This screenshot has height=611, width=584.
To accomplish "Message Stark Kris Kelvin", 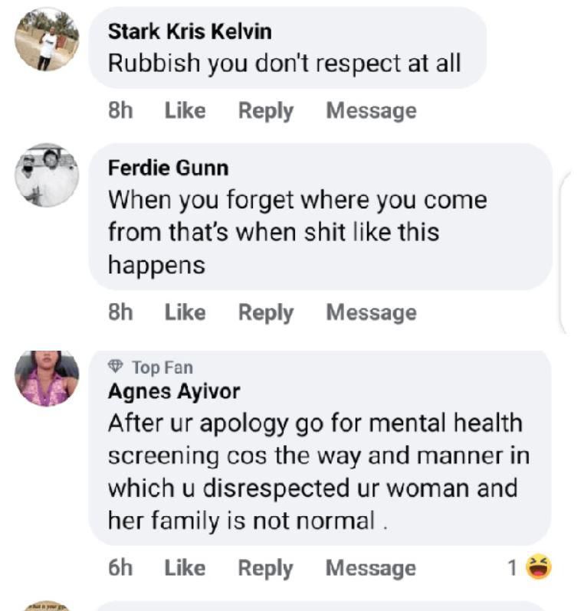I will click(371, 110).
